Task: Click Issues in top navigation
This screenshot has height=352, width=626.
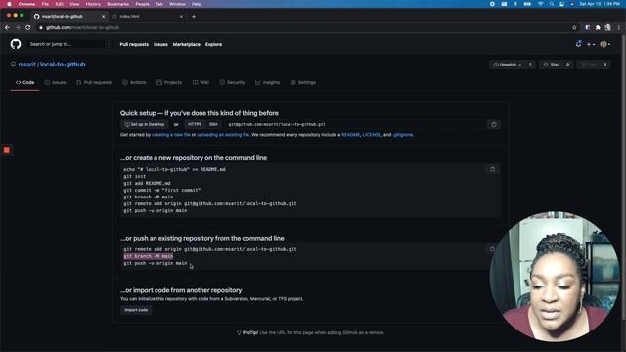Action: pos(160,44)
